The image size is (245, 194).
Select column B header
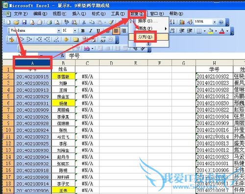point(63,63)
